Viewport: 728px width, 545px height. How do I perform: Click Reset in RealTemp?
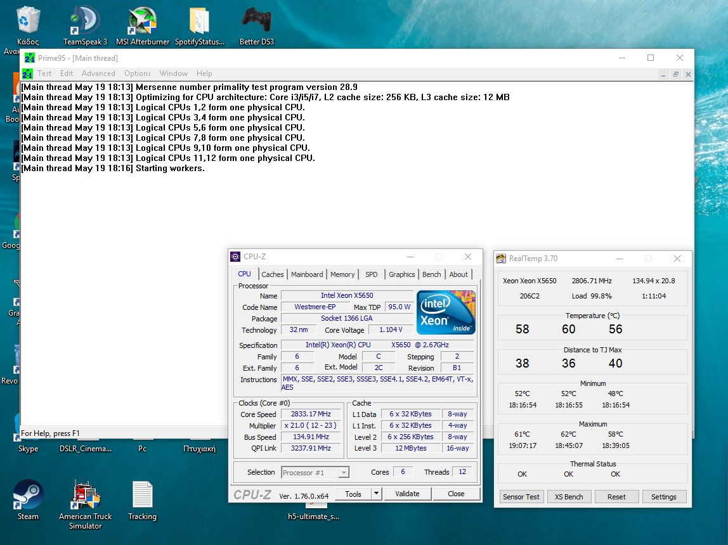point(616,496)
